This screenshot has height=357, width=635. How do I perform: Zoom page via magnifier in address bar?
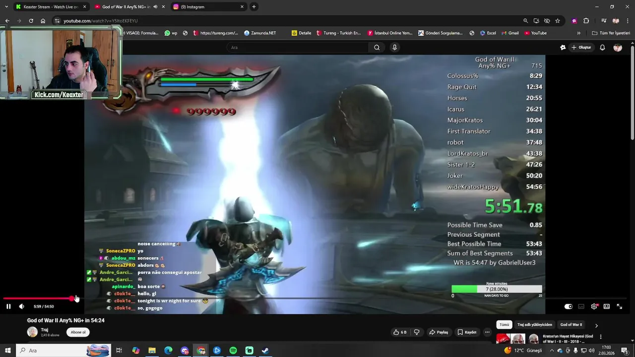[x=525, y=21]
